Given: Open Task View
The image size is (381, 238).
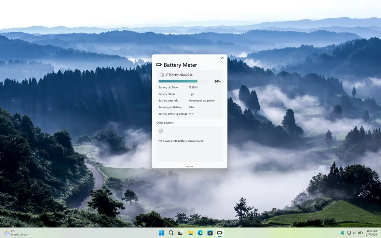Looking at the screenshot, I should (180, 233).
